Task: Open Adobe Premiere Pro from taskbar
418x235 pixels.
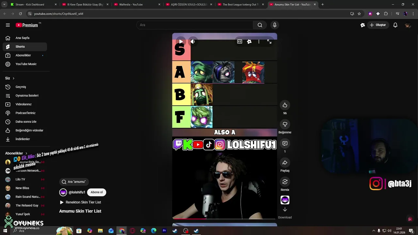Action: (164, 231)
